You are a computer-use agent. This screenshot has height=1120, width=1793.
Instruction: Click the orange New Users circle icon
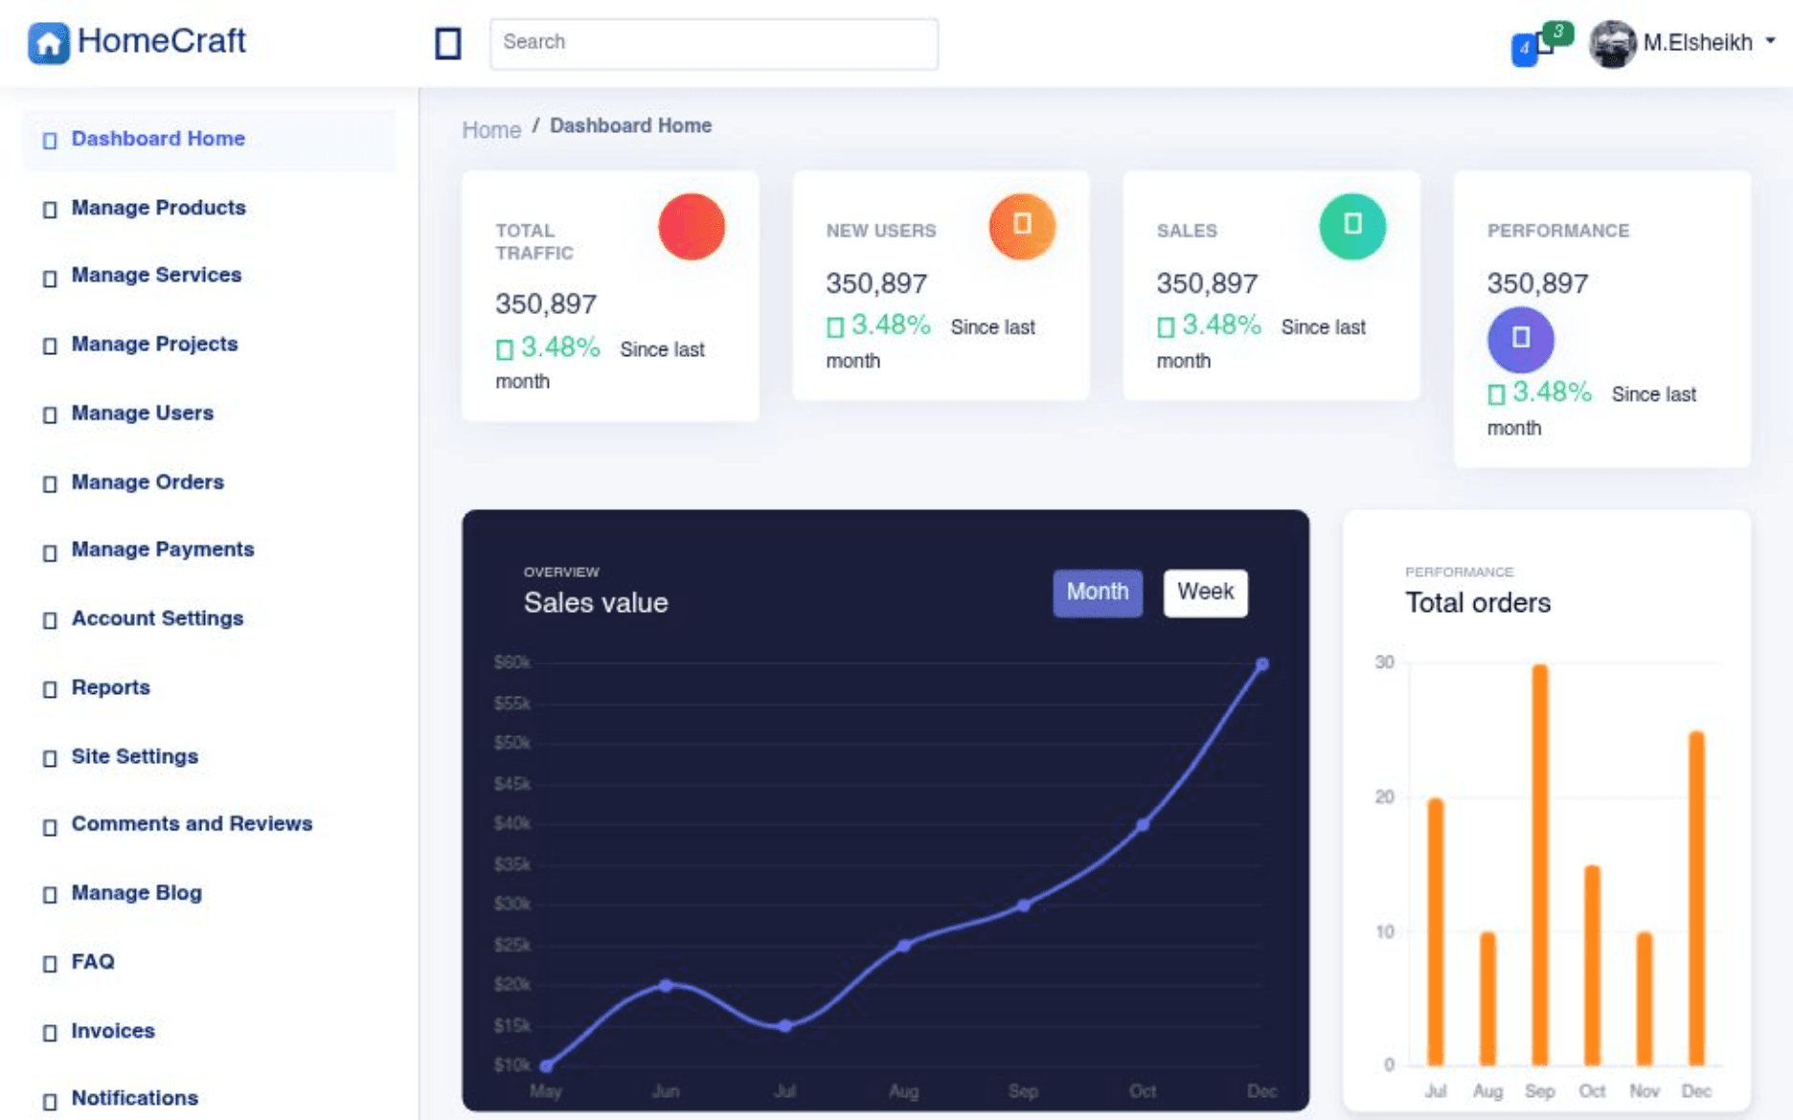tap(1022, 227)
